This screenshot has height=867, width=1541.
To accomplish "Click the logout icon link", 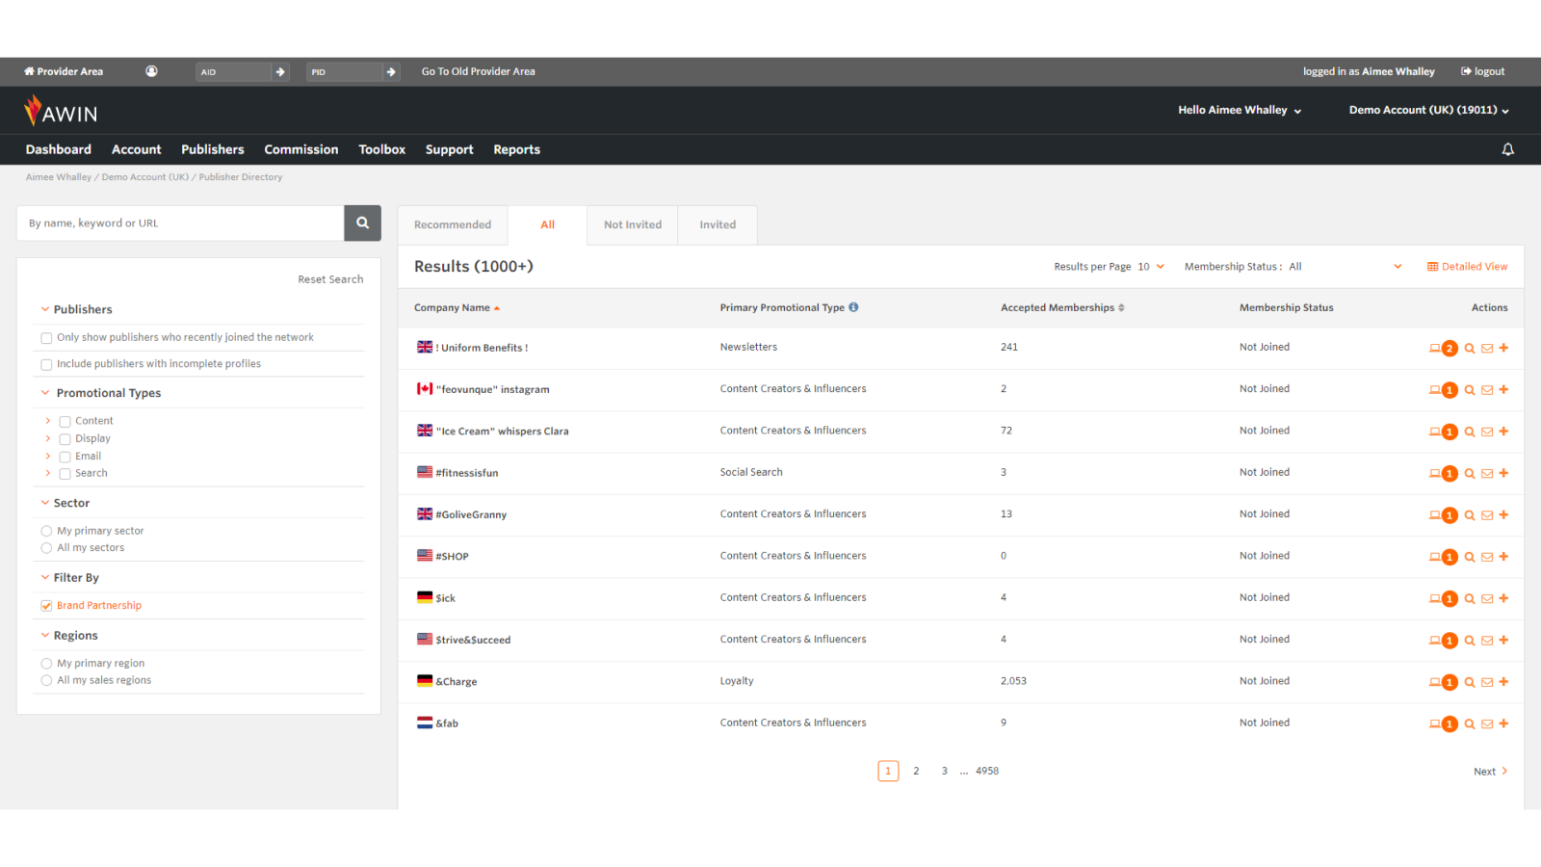I will click(1482, 71).
